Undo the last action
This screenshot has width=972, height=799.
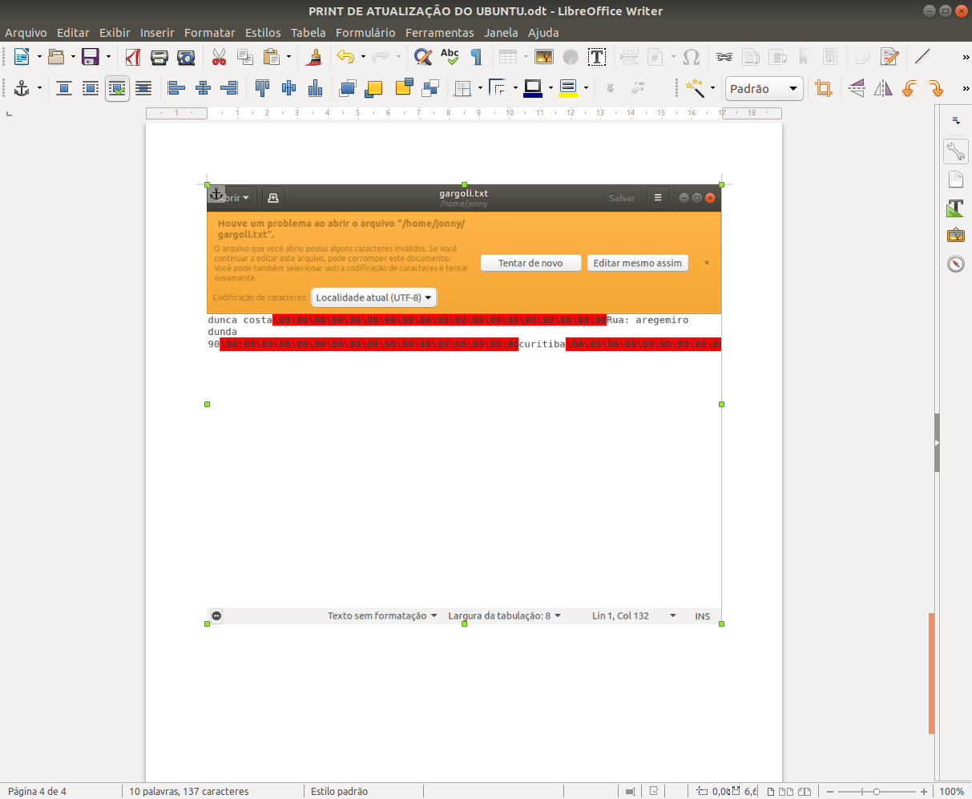coord(345,57)
